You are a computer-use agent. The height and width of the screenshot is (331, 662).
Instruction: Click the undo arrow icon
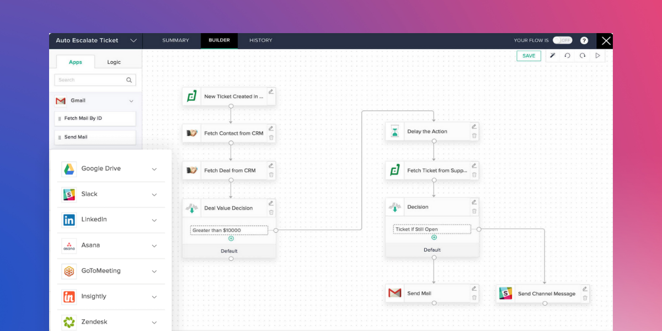(x=567, y=56)
